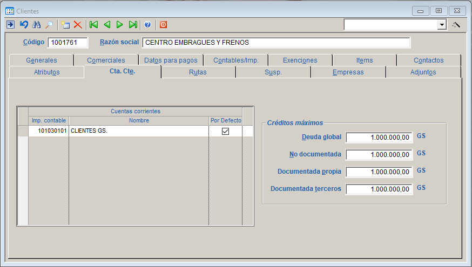This screenshot has height=267, width=472.
Task: Click the undo arrow toolbar icon
Action: pos(23,25)
